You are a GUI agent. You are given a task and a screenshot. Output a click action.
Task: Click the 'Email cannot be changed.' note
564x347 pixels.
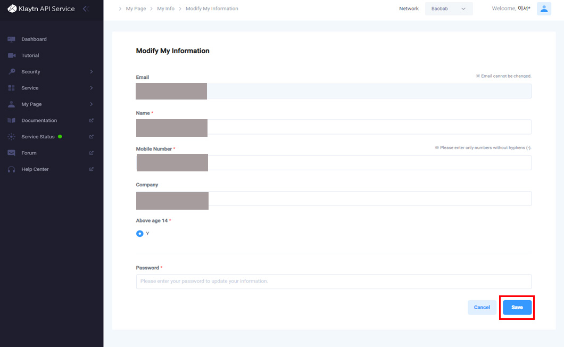[x=503, y=76]
